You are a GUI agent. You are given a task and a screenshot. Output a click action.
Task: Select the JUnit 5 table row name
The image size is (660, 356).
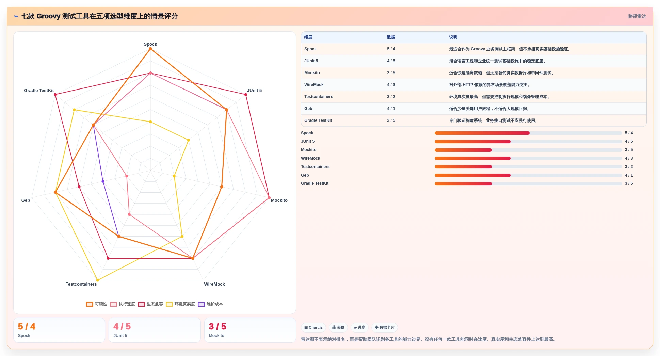pos(311,61)
